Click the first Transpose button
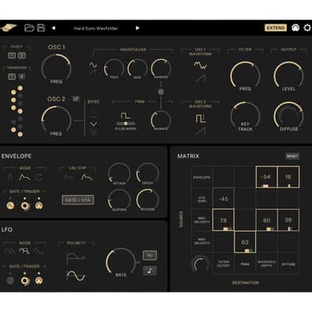 click(12, 76)
